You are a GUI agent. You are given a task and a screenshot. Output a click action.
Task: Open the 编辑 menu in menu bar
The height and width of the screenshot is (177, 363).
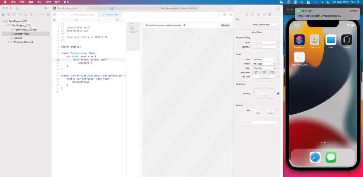[x=31, y=2]
